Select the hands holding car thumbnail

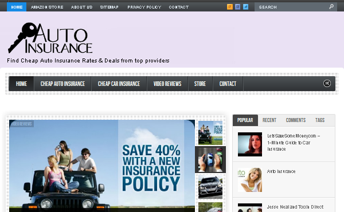[210, 160]
